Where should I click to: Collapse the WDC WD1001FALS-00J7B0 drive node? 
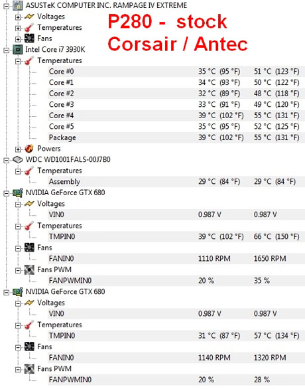7,160
